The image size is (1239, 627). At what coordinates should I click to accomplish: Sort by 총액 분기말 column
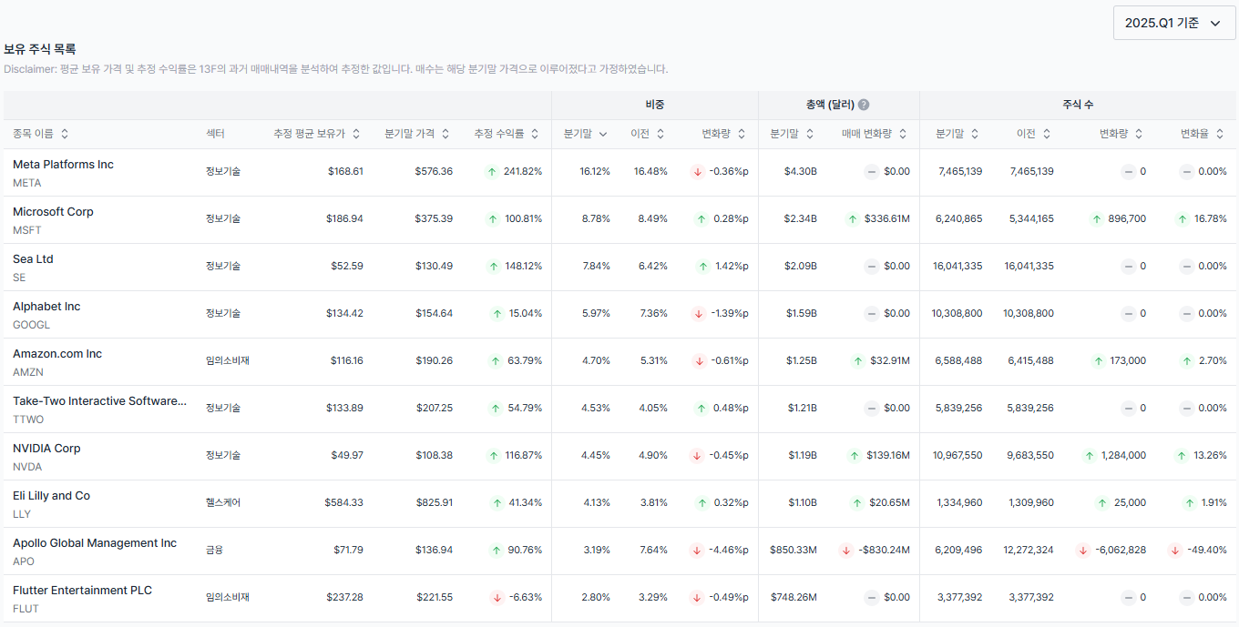[793, 134]
